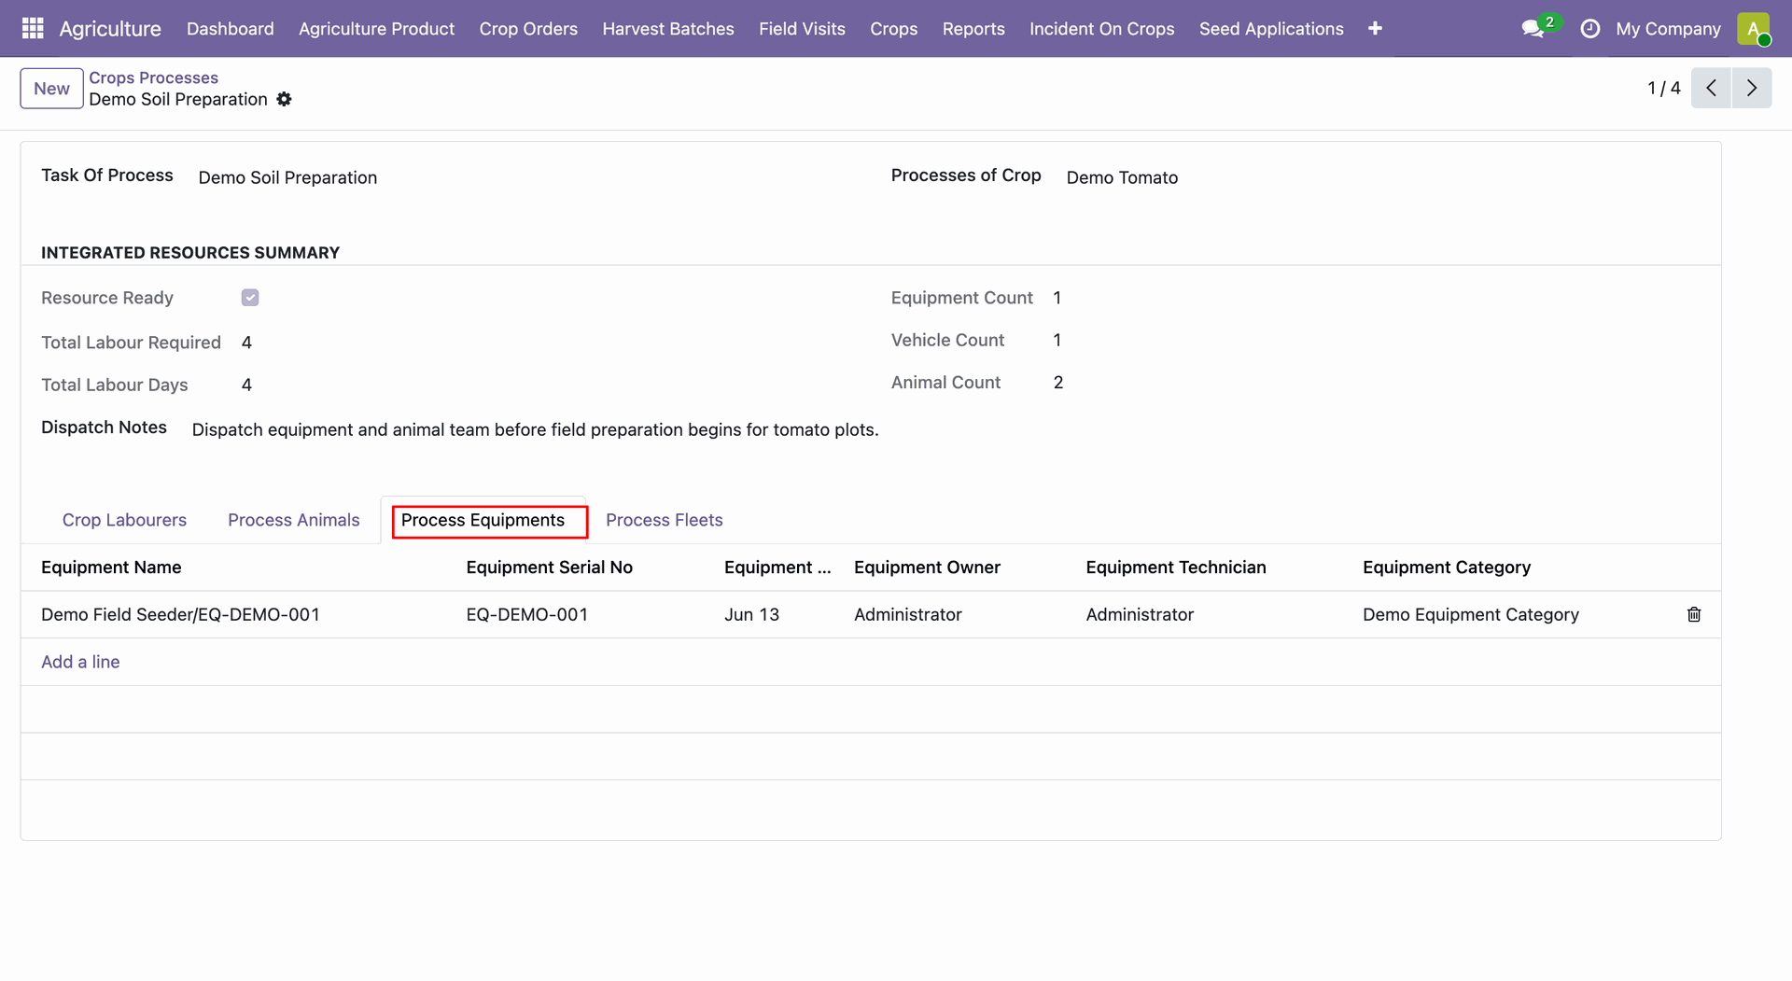Open the activities clock icon
The height and width of the screenshot is (981, 1792).
tap(1589, 29)
